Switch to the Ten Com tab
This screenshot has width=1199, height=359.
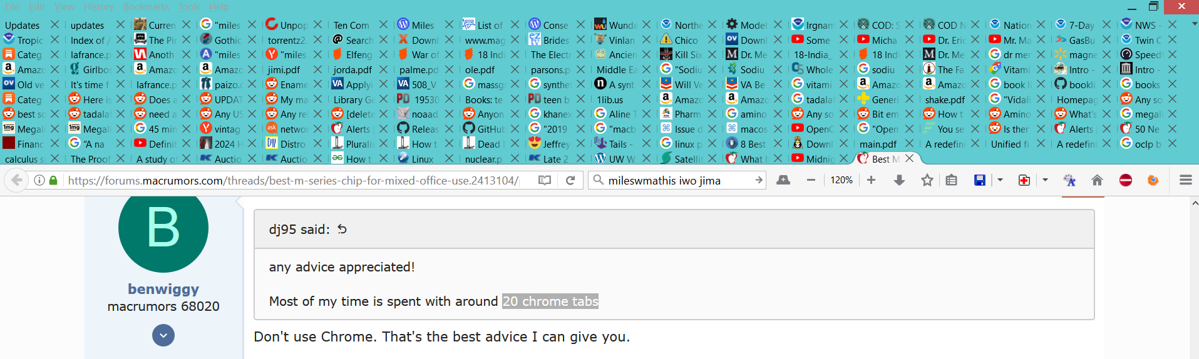352,24
